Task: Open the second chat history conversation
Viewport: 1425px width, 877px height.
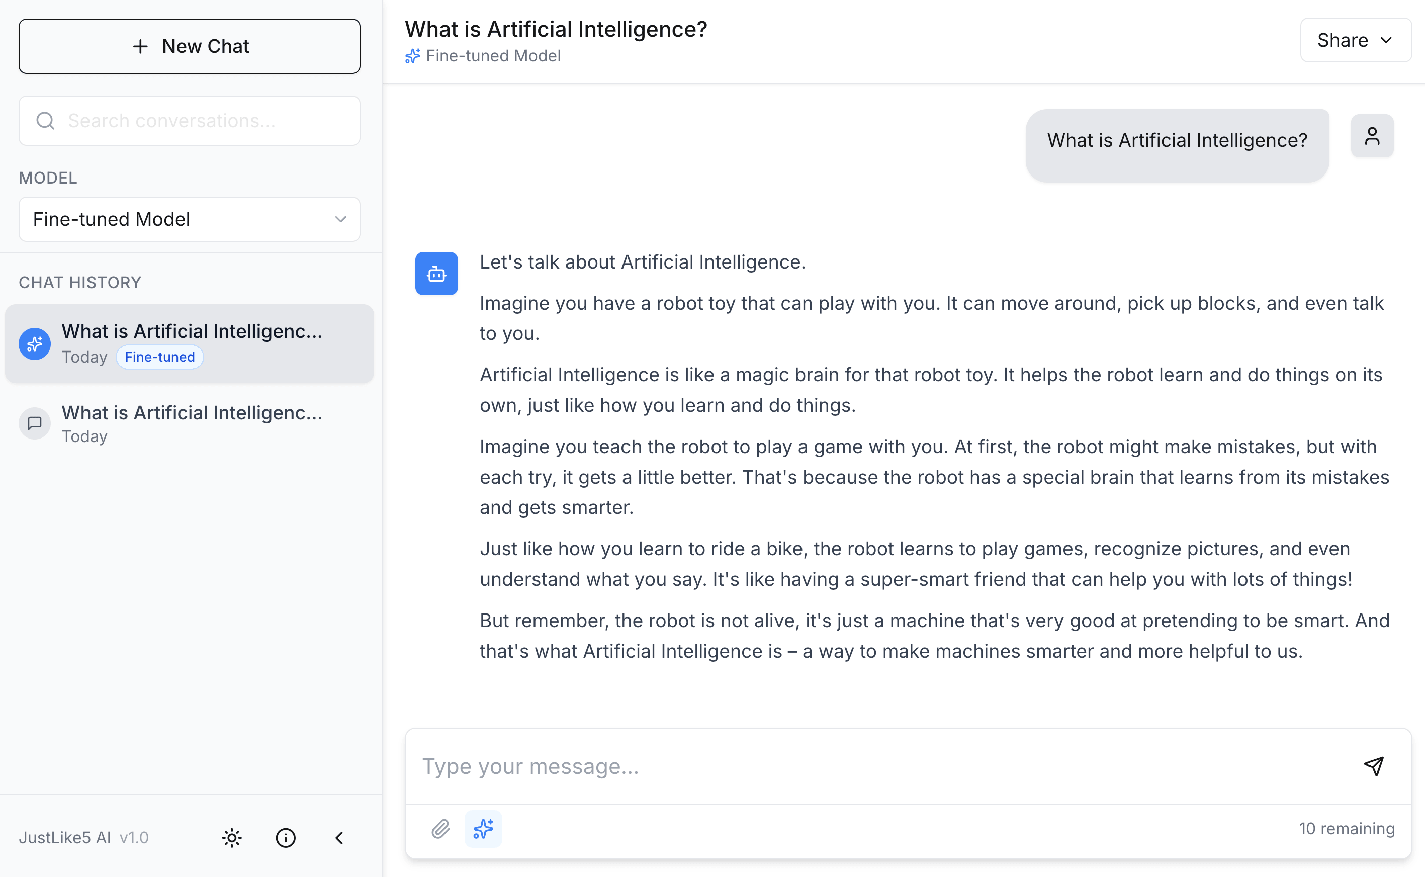Action: (x=189, y=423)
